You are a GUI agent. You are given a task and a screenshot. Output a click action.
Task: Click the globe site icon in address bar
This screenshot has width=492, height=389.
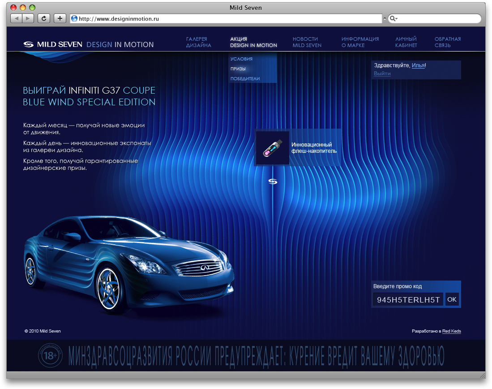(x=74, y=18)
